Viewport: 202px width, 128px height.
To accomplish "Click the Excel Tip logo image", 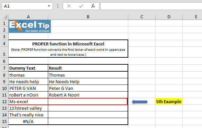I will click(x=30, y=27).
